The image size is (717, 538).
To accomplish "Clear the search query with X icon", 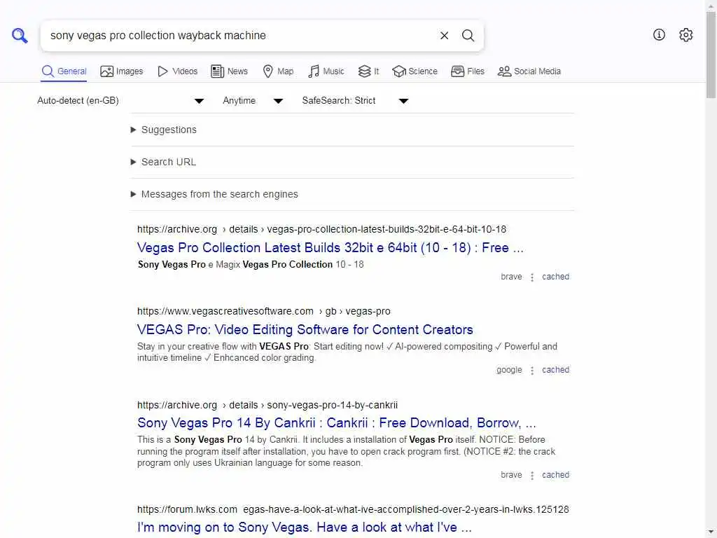I will pyautogui.click(x=444, y=35).
